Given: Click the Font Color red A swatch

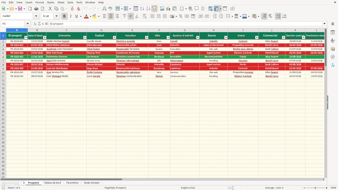Looking at the screenshot, I should 86,16.
